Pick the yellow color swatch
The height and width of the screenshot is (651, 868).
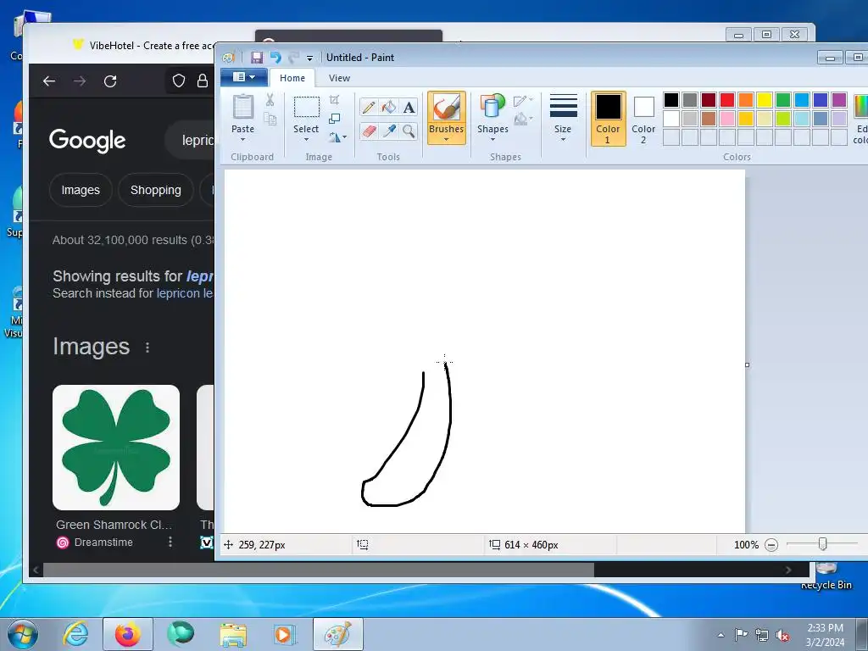[x=765, y=100]
